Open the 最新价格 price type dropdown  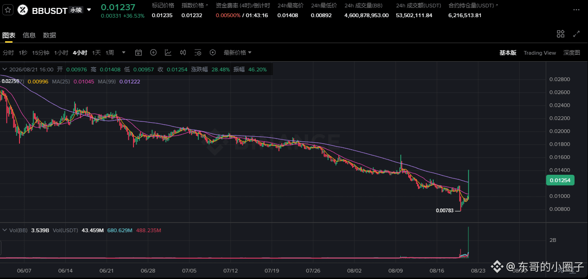pos(238,53)
